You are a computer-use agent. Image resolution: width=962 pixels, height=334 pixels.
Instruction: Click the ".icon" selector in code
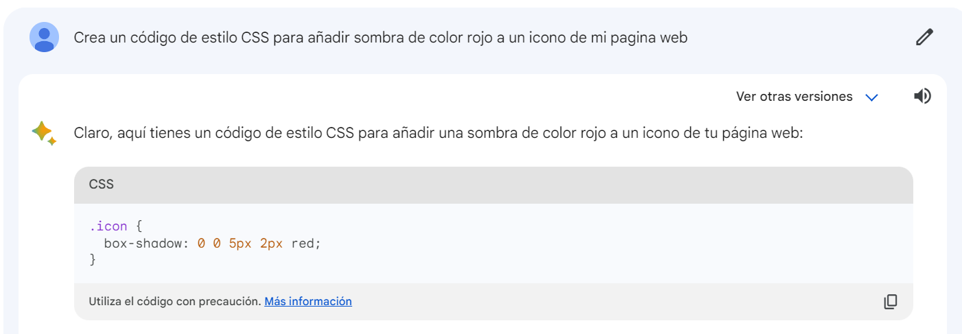108,226
